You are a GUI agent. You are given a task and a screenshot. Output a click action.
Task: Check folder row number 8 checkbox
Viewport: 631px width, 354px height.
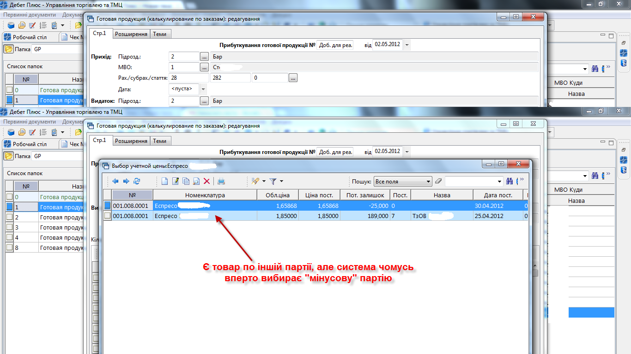[9, 248]
